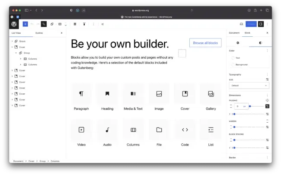Toggle custom font size control
Image resolution: width=281 pixels, height=175 pixels.
[267, 80]
